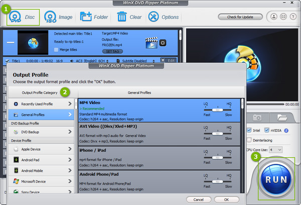The height and width of the screenshot is (205, 301).
Task: Click the DVD title thumbnail
Action: [x=33, y=43]
